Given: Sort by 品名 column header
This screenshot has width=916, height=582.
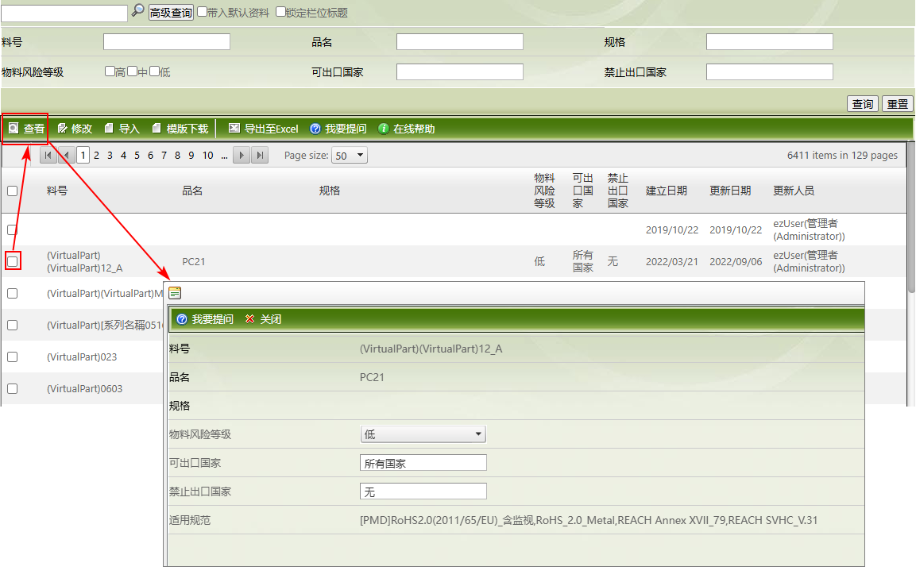Looking at the screenshot, I should tap(192, 191).
